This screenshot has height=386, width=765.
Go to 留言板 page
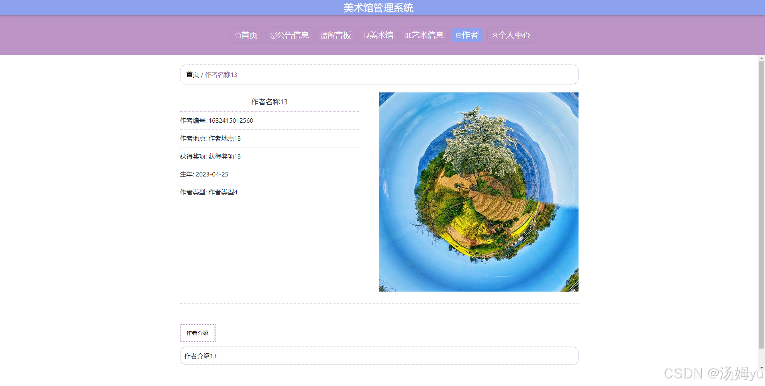[x=336, y=35]
